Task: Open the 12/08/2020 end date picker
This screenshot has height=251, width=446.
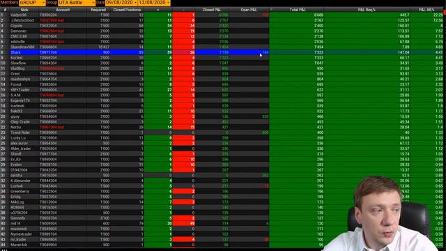Action: click(x=154, y=3)
